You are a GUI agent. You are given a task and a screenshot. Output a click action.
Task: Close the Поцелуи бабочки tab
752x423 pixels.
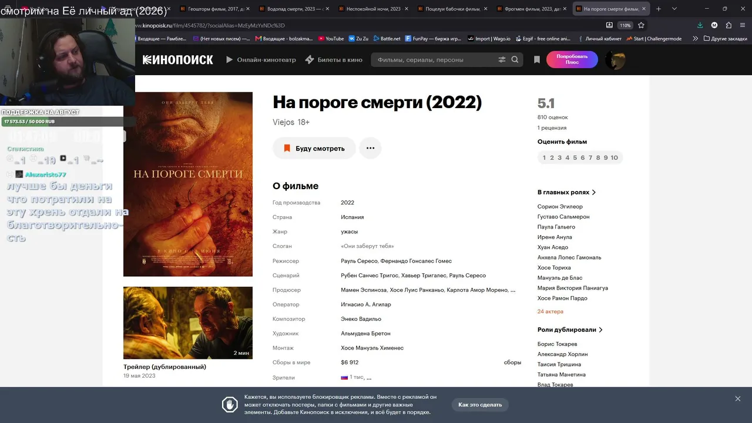click(x=487, y=9)
